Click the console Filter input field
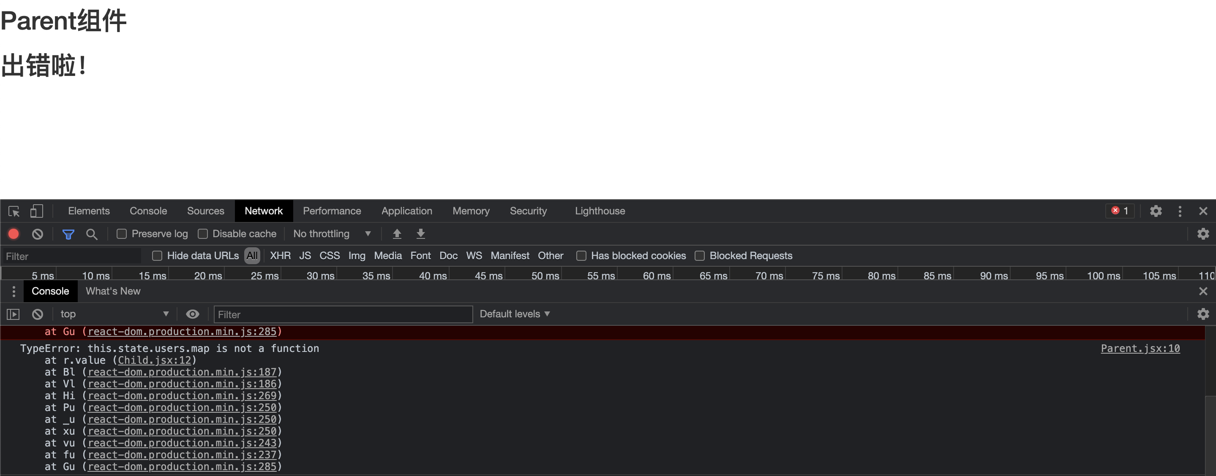The width and height of the screenshot is (1216, 476). click(x=343, y=314)
